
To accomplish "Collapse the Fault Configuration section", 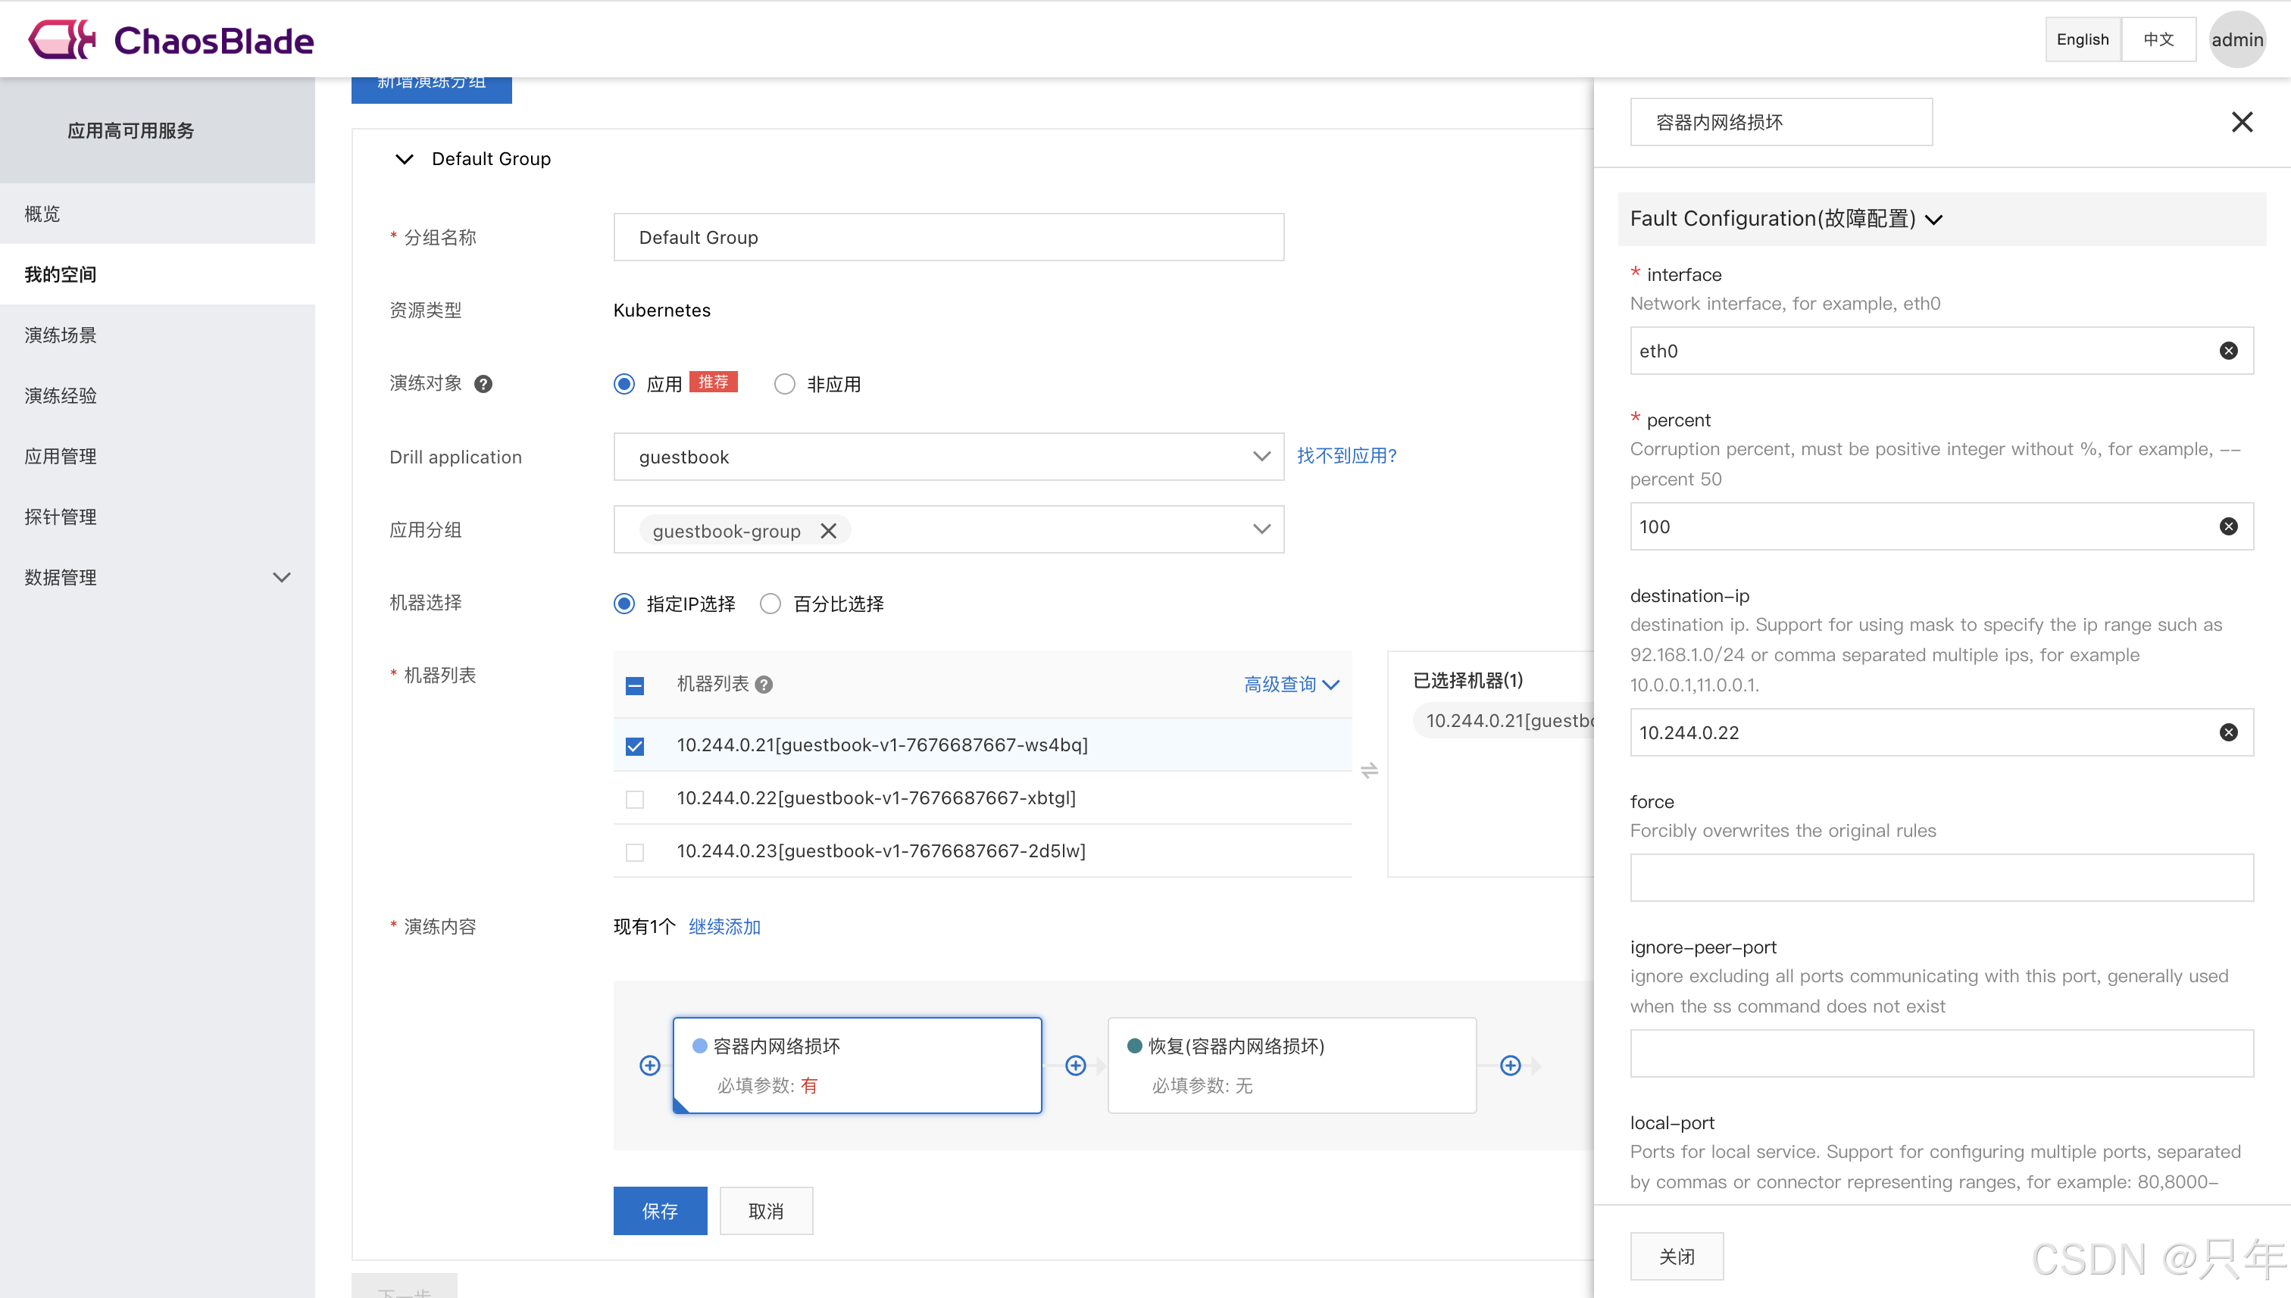I will point(1933,220).
